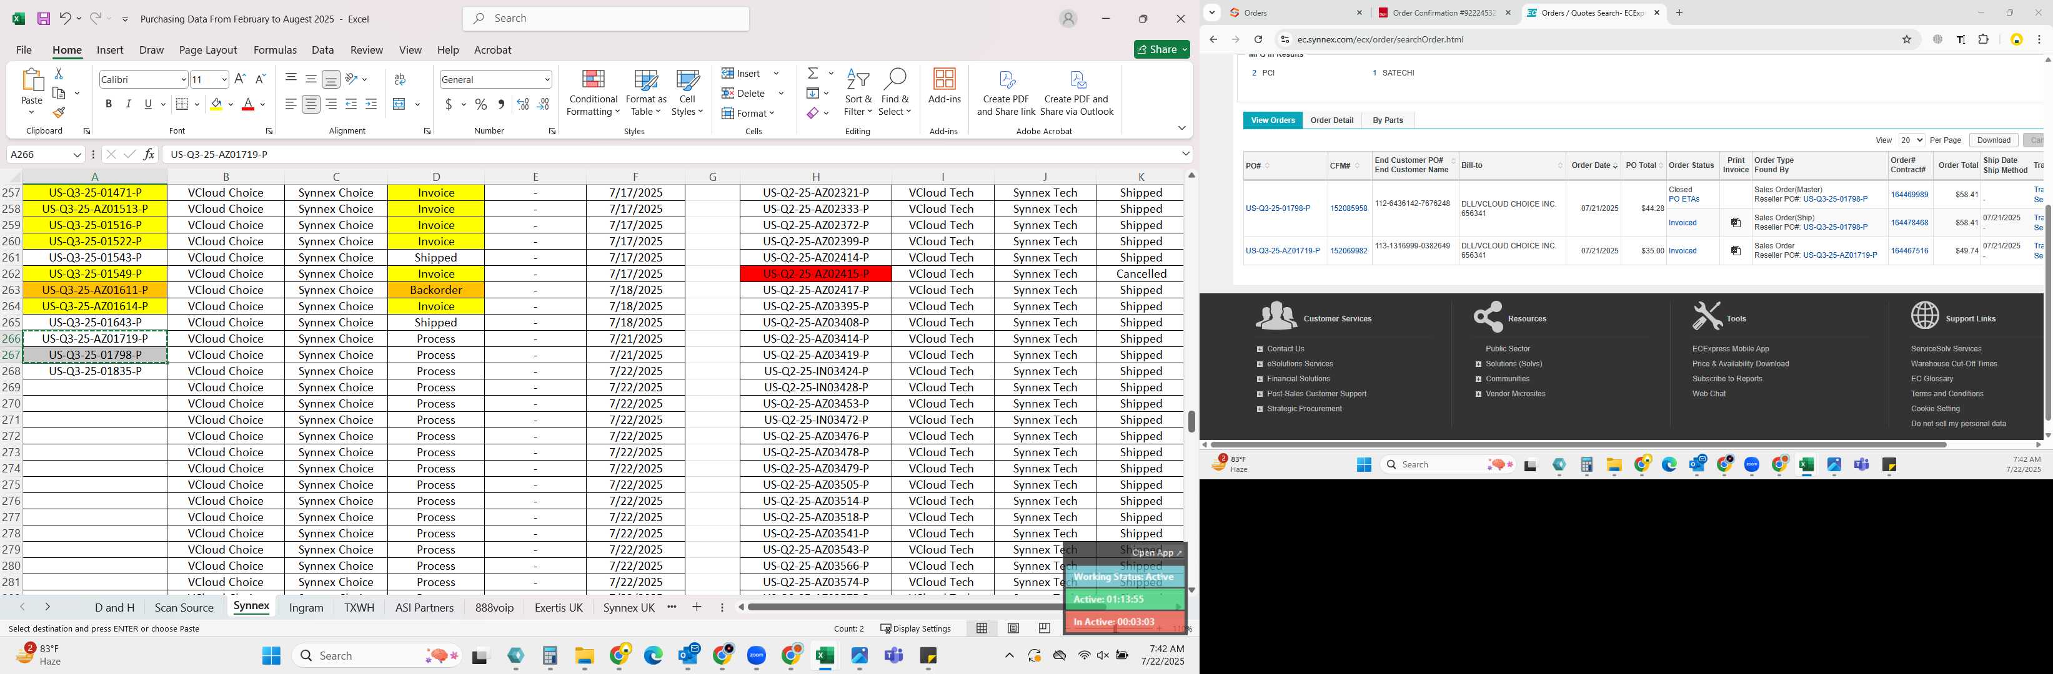Open the General number format dropdown

547,80
